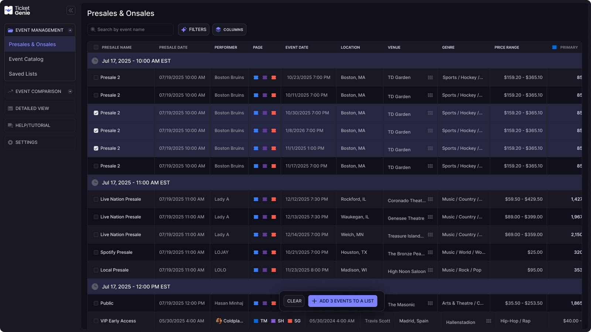Click red page icon for 11/17/2025 Bruins row
Viewport: 591px width, 332px height.
274,166
